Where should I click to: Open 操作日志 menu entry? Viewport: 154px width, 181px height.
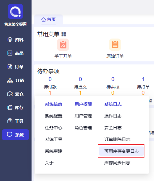point(113,116)
